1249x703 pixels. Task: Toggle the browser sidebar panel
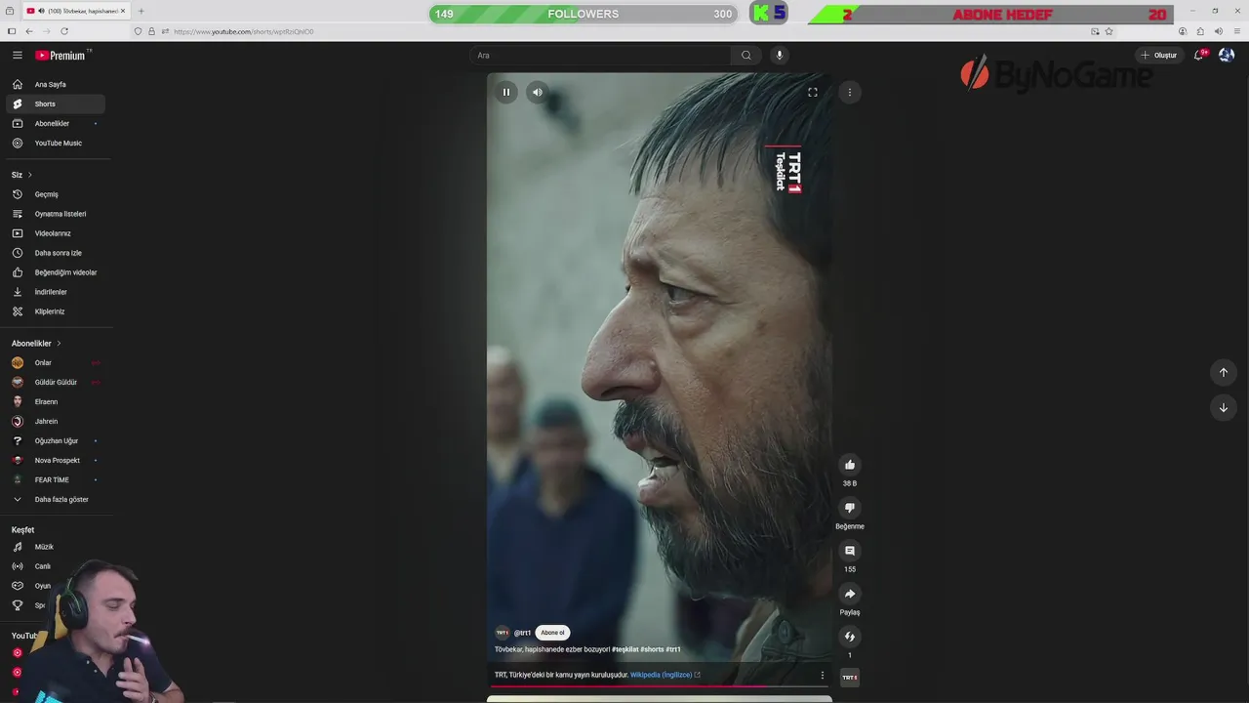[12, 31]
